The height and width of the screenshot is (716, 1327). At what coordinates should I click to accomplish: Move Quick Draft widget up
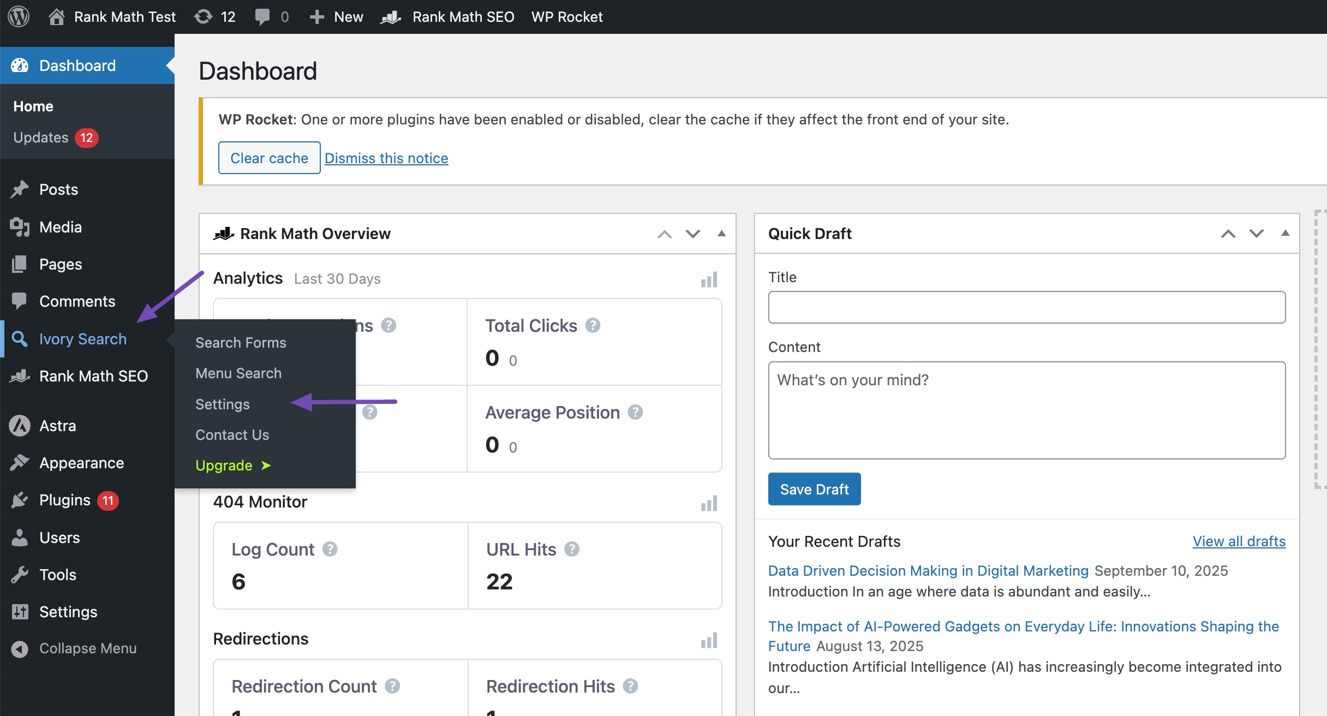(x=1228, y=234)
